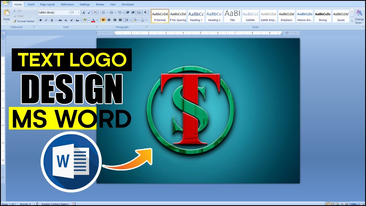Apply subscript formatting
This screenshot has width=366, height=206.
click(66, 20)
